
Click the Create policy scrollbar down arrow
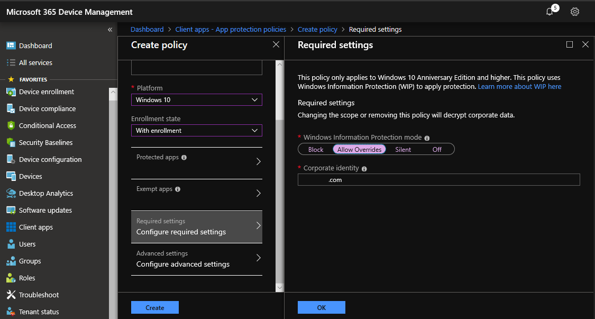[279, 288]
